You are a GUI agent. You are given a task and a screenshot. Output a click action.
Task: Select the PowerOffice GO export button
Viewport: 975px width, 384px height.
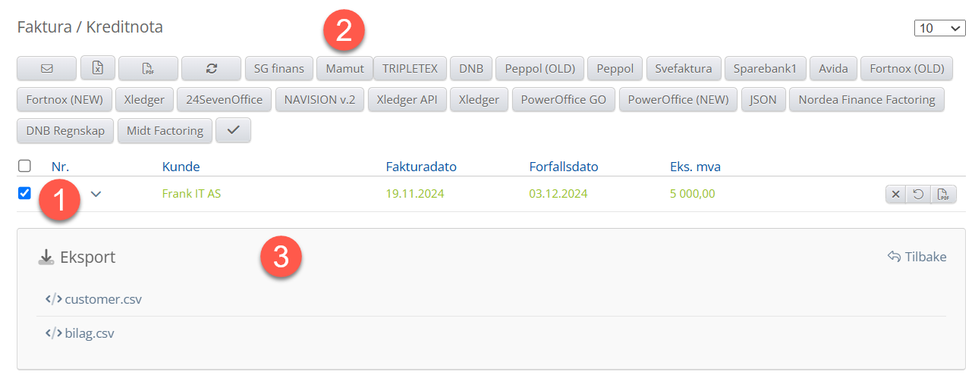pos(564,99)
